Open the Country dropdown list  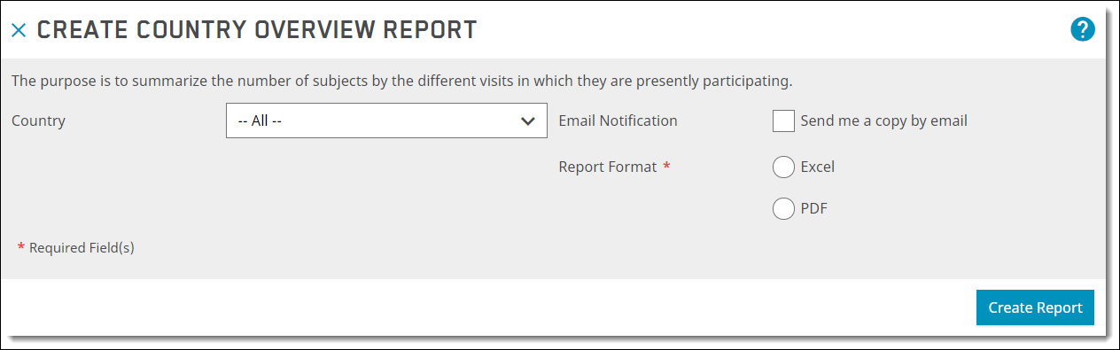tap(386, 121)
